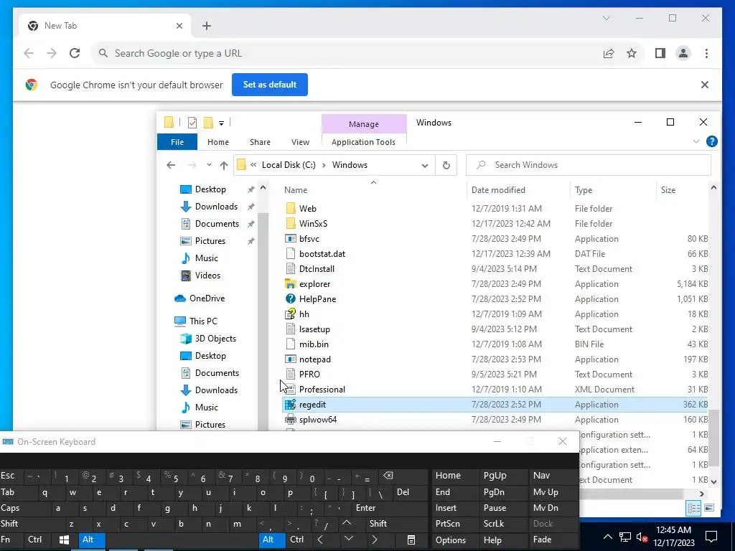
Task: Sort by Type column
Action: tap(584, 189)
